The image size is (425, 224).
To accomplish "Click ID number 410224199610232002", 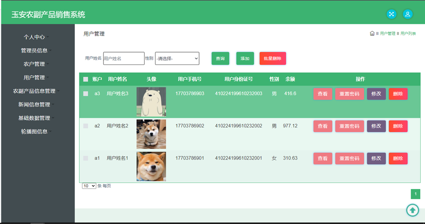I will coord(238,126).
